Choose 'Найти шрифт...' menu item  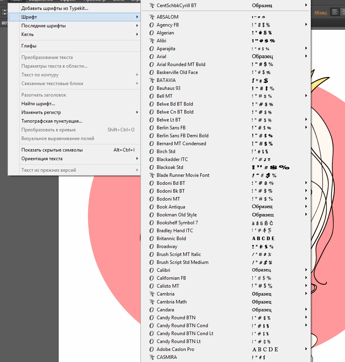point(74,104)
